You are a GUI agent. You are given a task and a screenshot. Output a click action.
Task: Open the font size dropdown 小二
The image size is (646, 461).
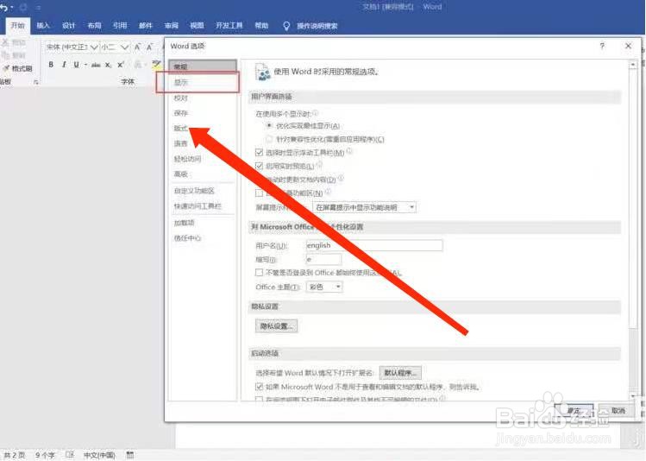click(125, 47)
